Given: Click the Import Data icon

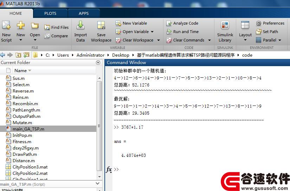Looking at the screenshot, I should pos(80,25).
